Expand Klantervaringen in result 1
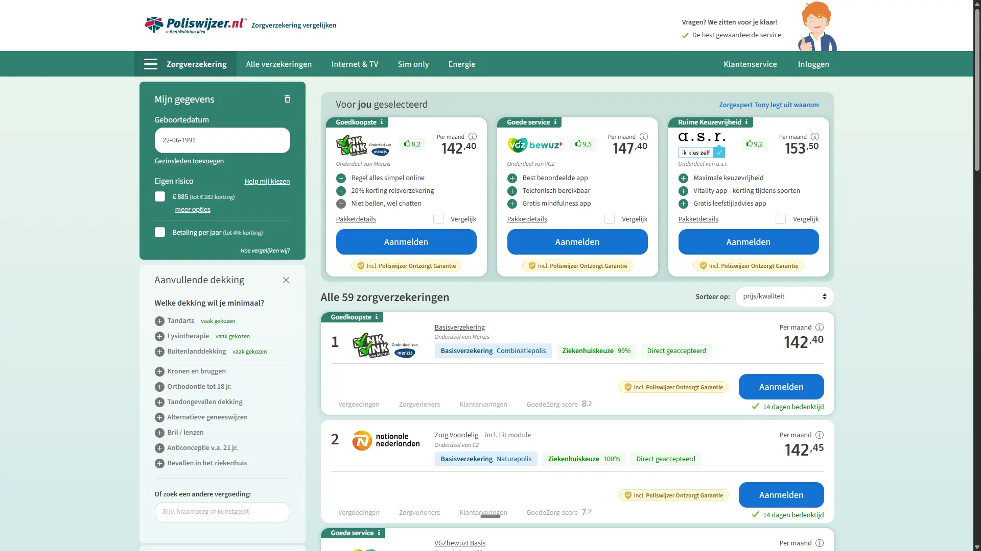 click(483, 405)
